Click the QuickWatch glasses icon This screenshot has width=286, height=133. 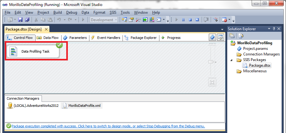[216, 20]
